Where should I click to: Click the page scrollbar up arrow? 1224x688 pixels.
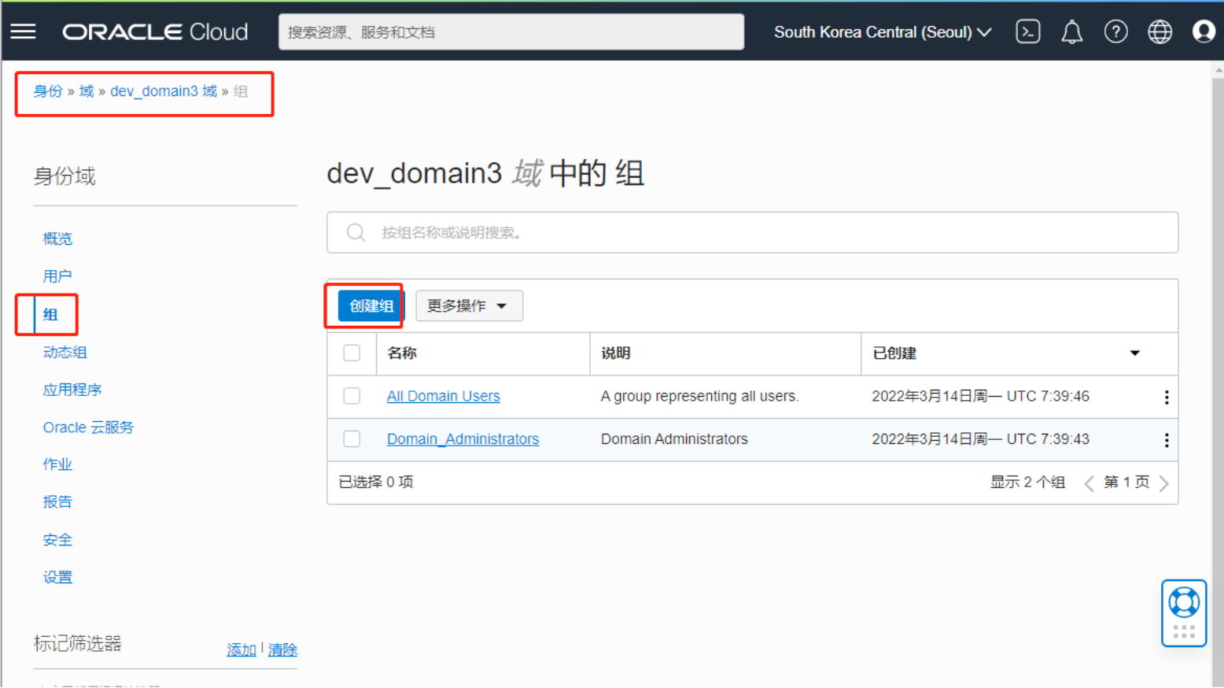click(1218, 70)
